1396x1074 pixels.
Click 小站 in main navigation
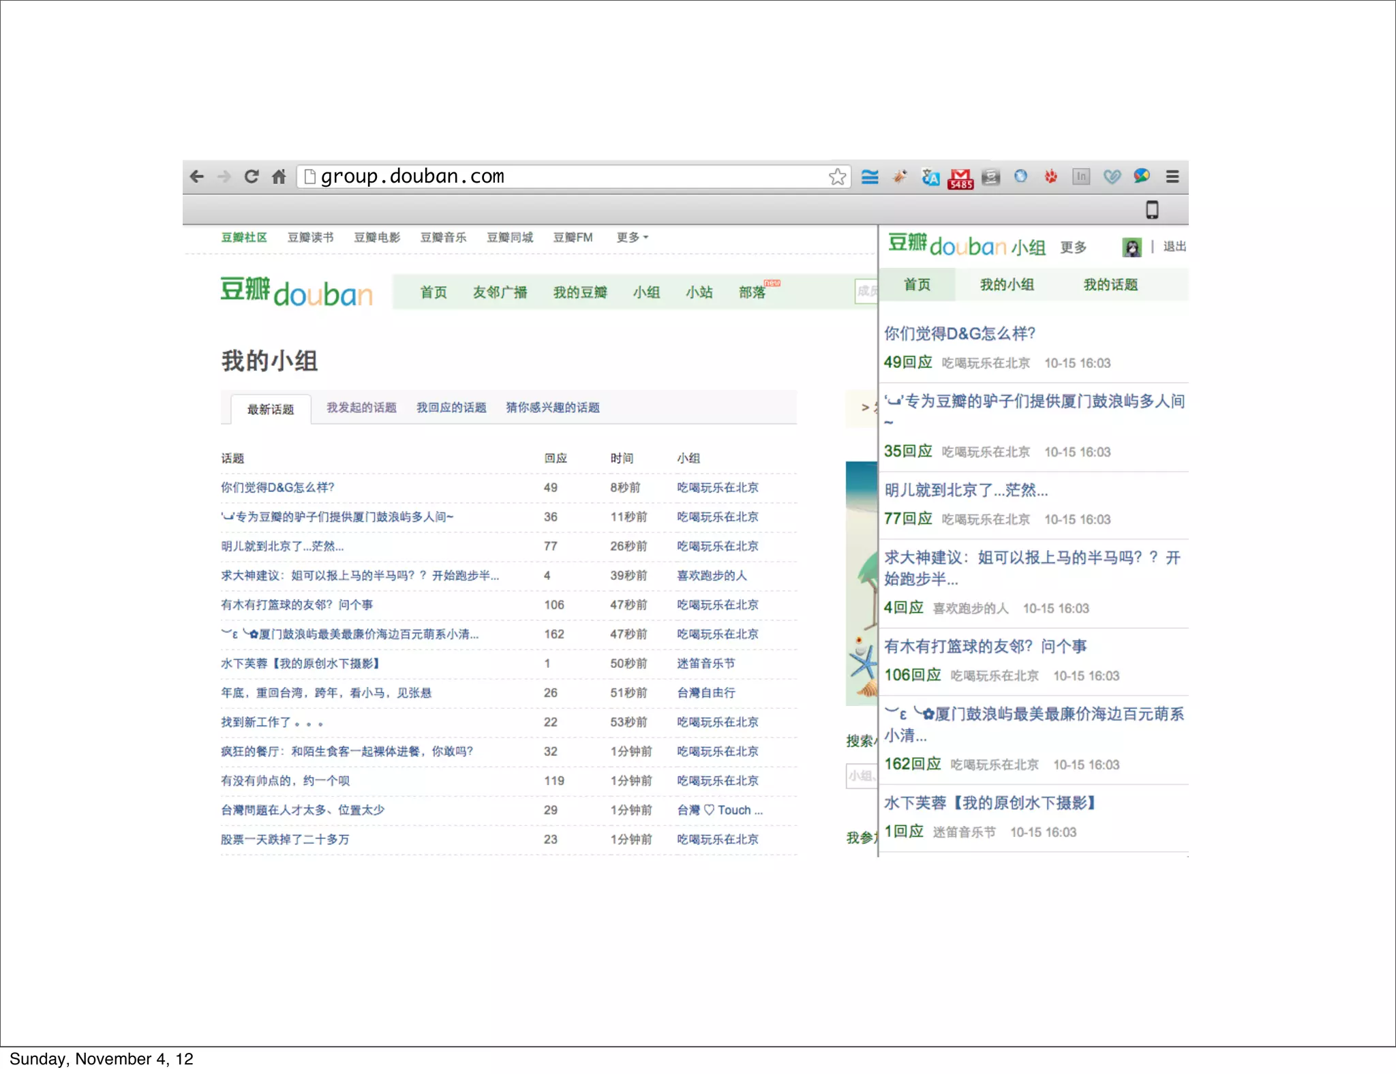tap(699, 292)
